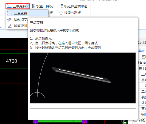
Task: Click the 三点变斜 toolbar button
Action: [x=16, y=6]
